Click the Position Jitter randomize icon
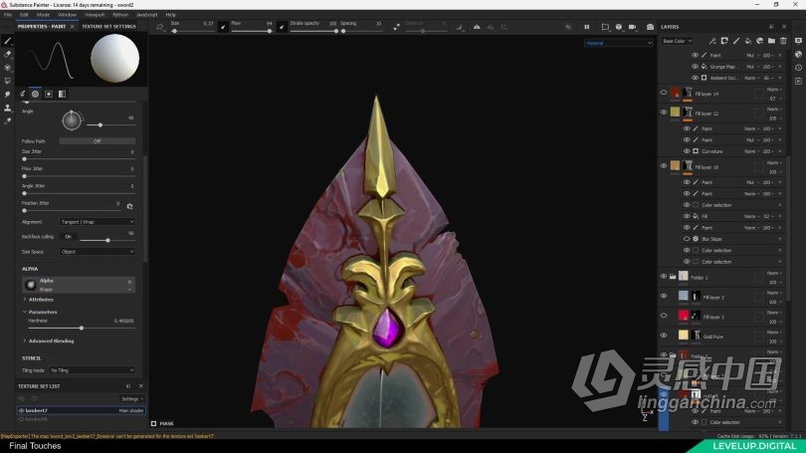Viewport: 806px width, 453px height. point(129,206)
